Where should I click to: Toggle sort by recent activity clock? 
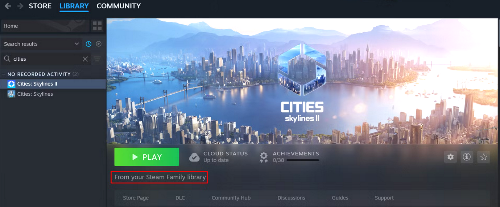(x=88, y=44)
